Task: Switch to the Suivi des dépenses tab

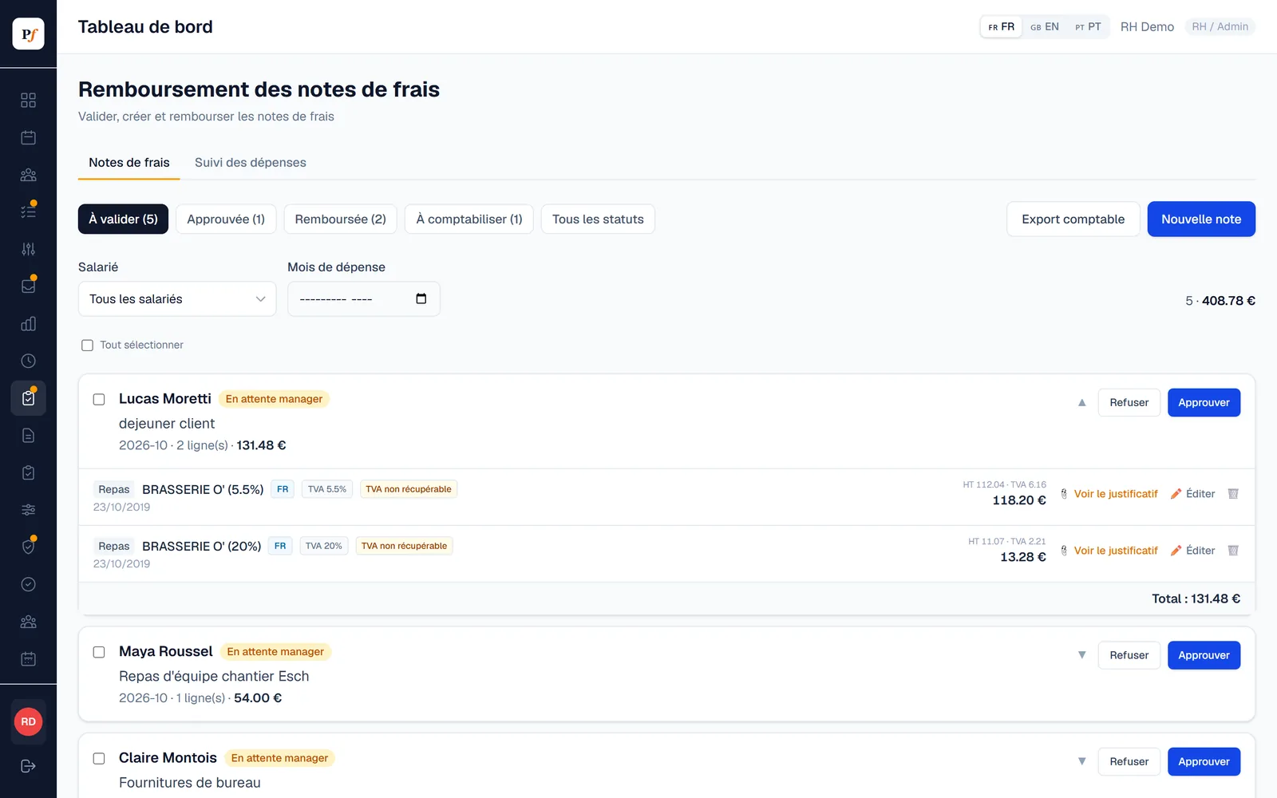Action: (251, 163)
